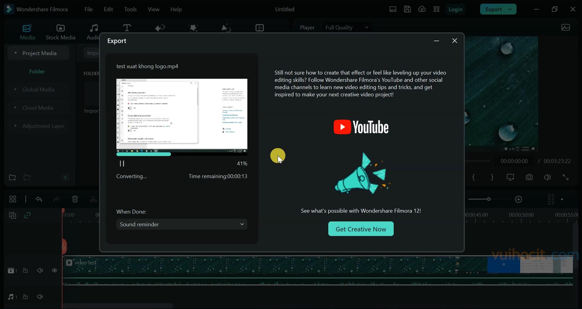Open the Tools menu

[x=130, y=9]
